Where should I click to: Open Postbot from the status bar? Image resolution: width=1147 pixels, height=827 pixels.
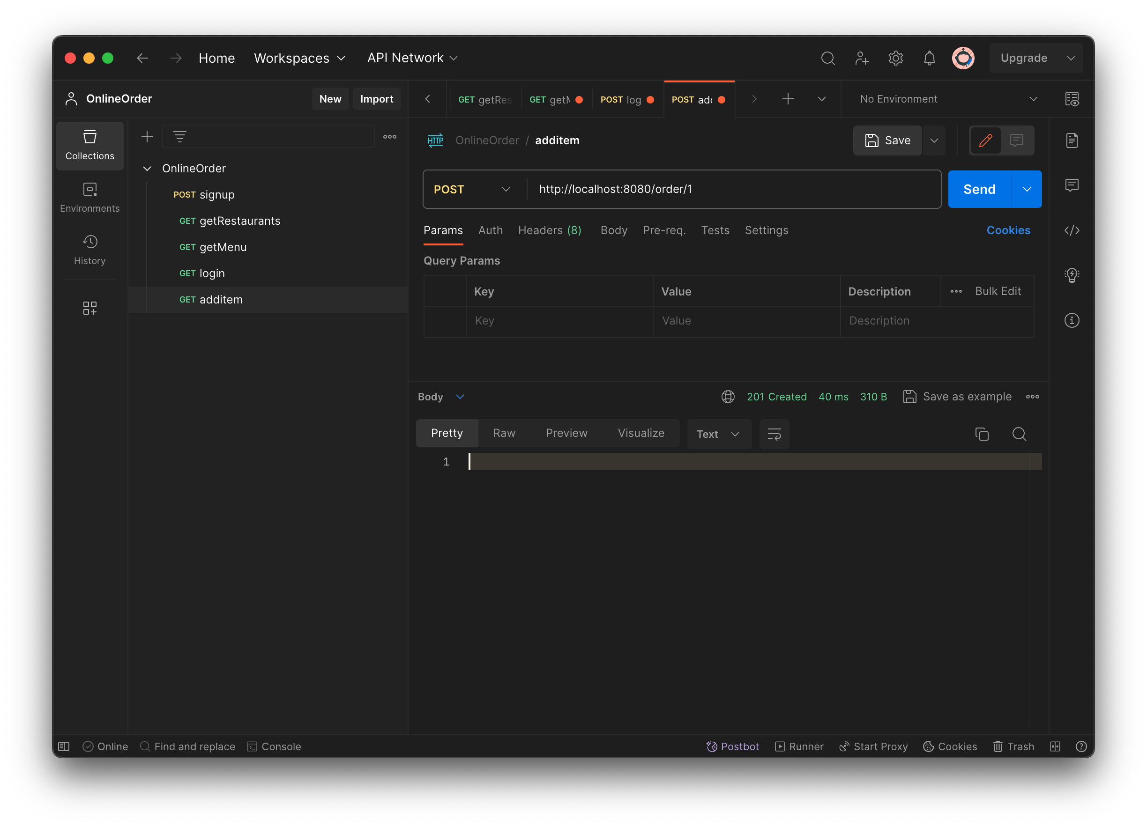pyautogui.click(x=733, y=746)
